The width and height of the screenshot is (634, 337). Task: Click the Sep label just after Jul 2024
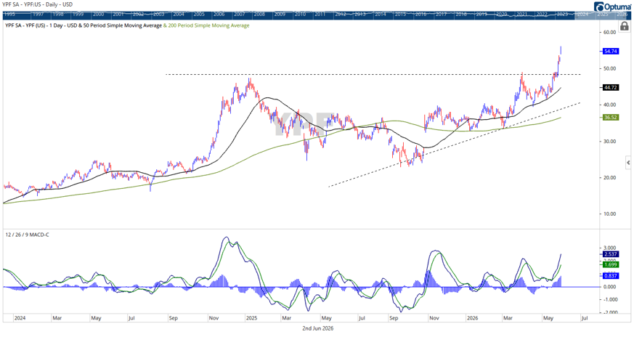tap(173, 318)
